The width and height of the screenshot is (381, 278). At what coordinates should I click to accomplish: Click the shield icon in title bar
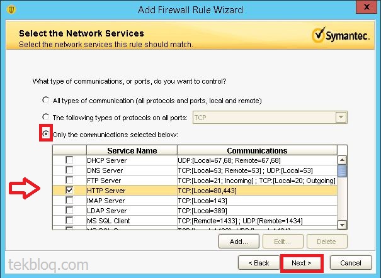pos(11,10)
